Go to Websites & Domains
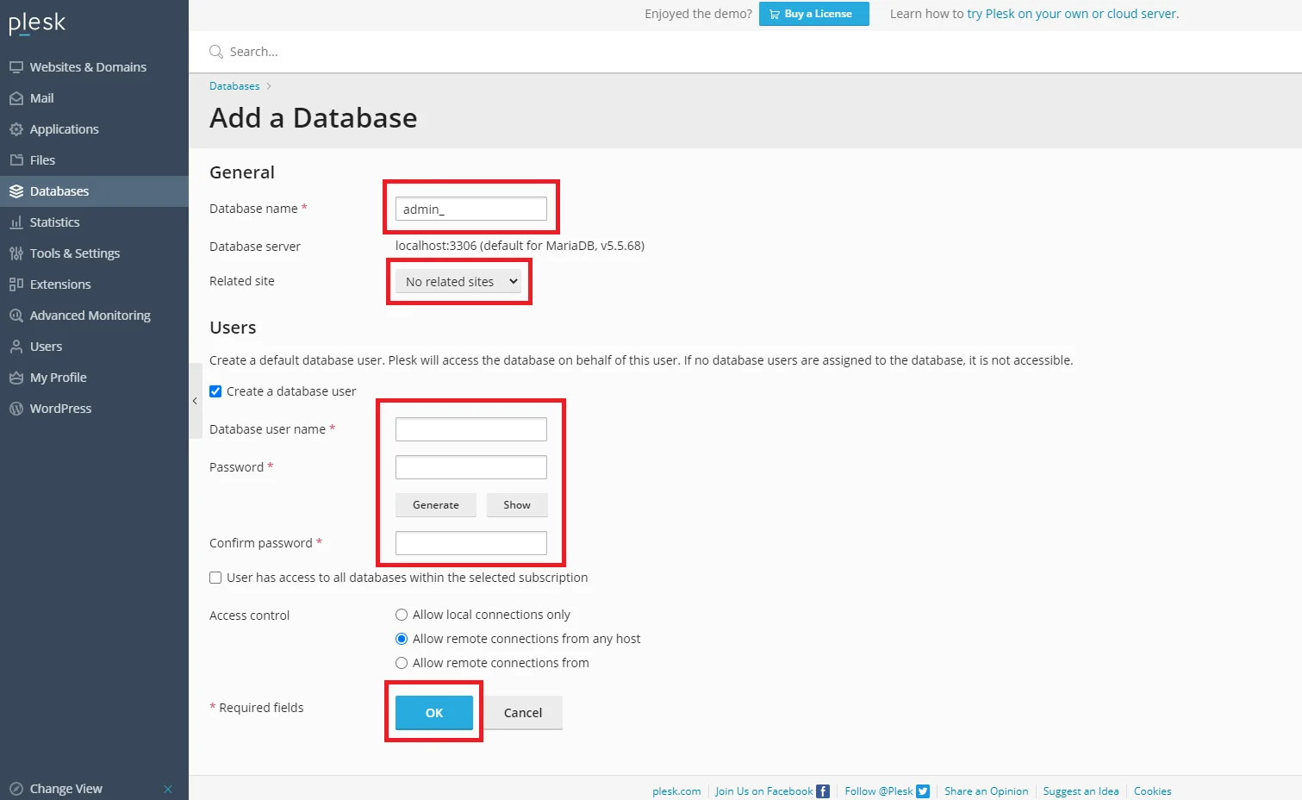Viewport: 1302px width, 800px height. (87, 67)
